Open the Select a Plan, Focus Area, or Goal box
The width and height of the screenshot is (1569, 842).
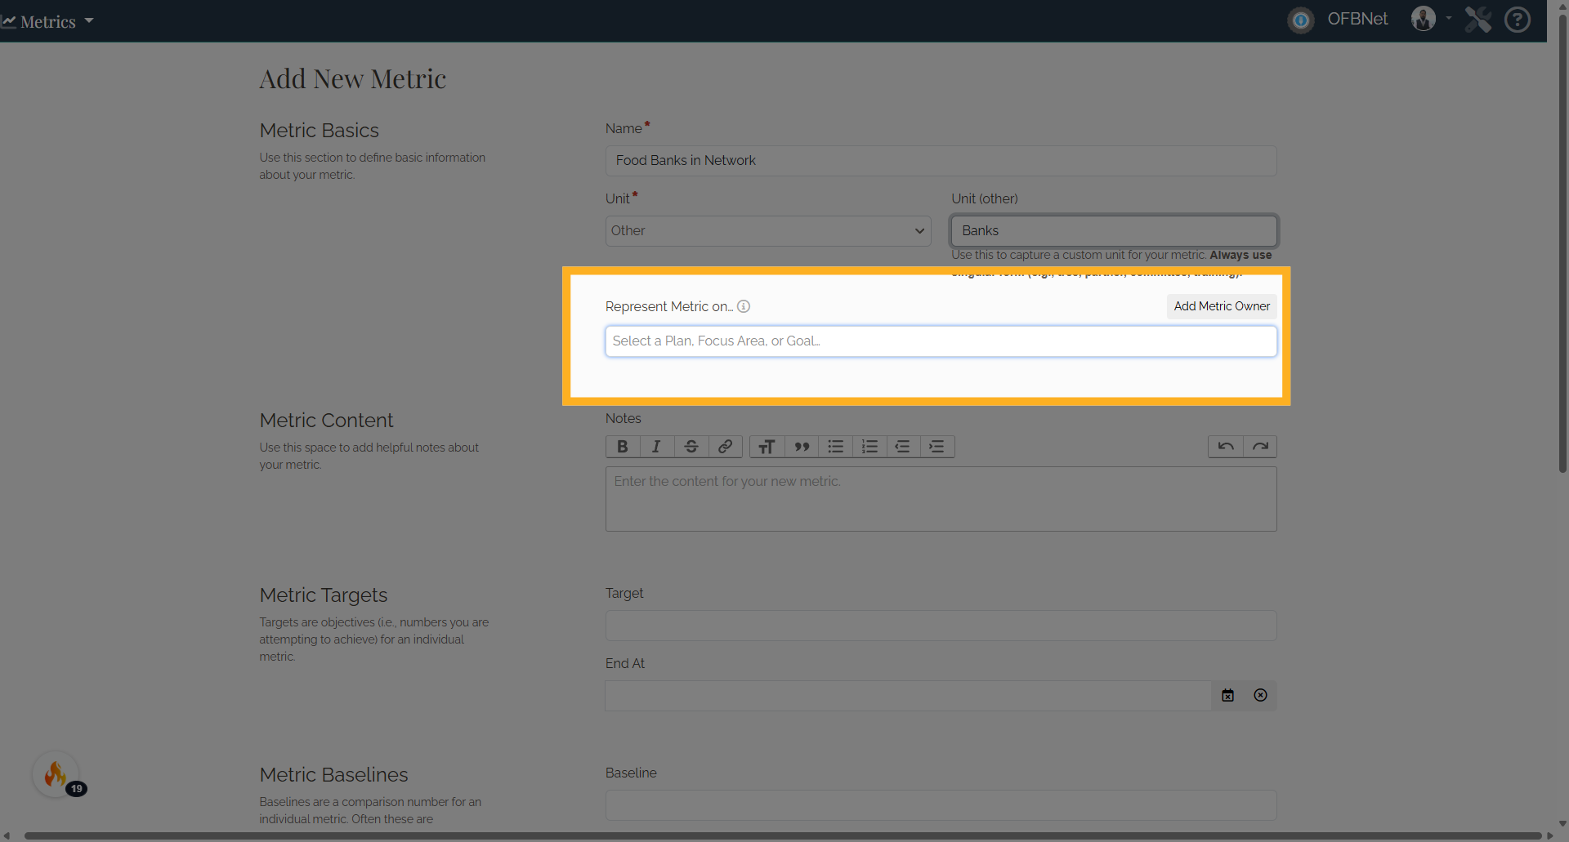(x=941, y=341)
